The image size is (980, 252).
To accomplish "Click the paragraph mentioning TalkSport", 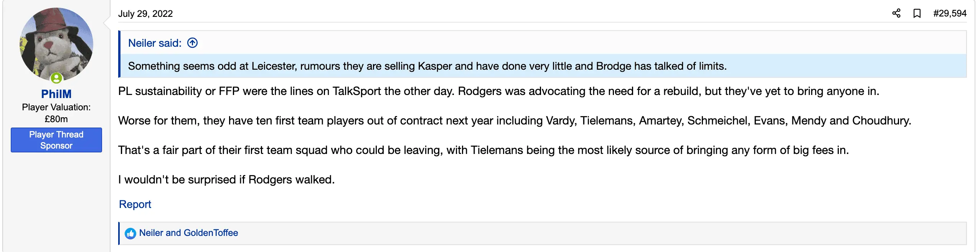I will (498, 91).
